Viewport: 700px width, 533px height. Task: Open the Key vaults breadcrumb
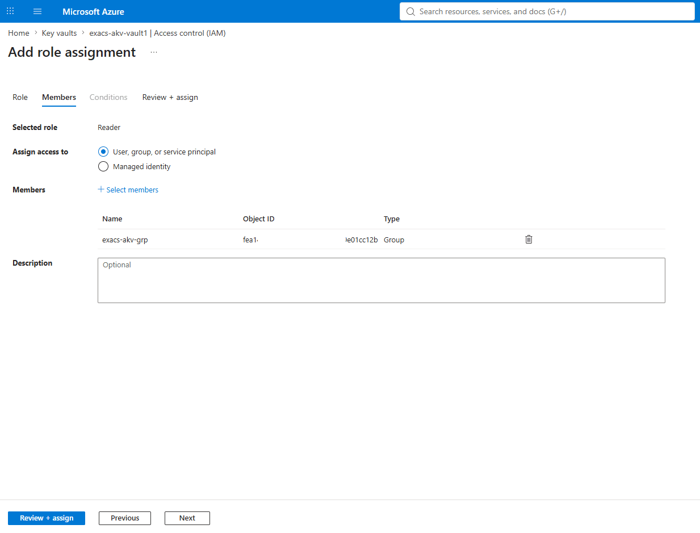59,33
